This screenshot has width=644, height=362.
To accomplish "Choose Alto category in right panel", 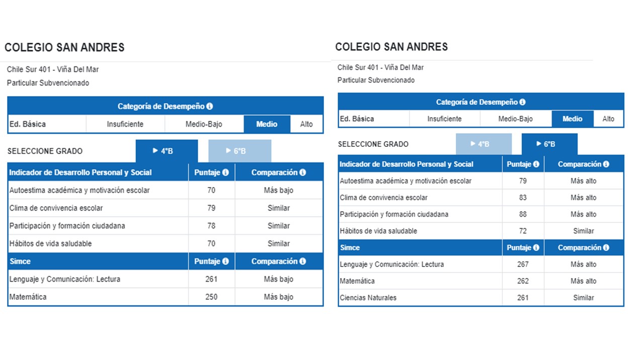I will pyautogui.click(x=608, y=119).
